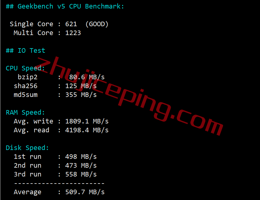This screenshot has height=200, width=260.
Task: Click the Geekbench v5 CPU Benchmark heading
Action: [x=65, y=6]
